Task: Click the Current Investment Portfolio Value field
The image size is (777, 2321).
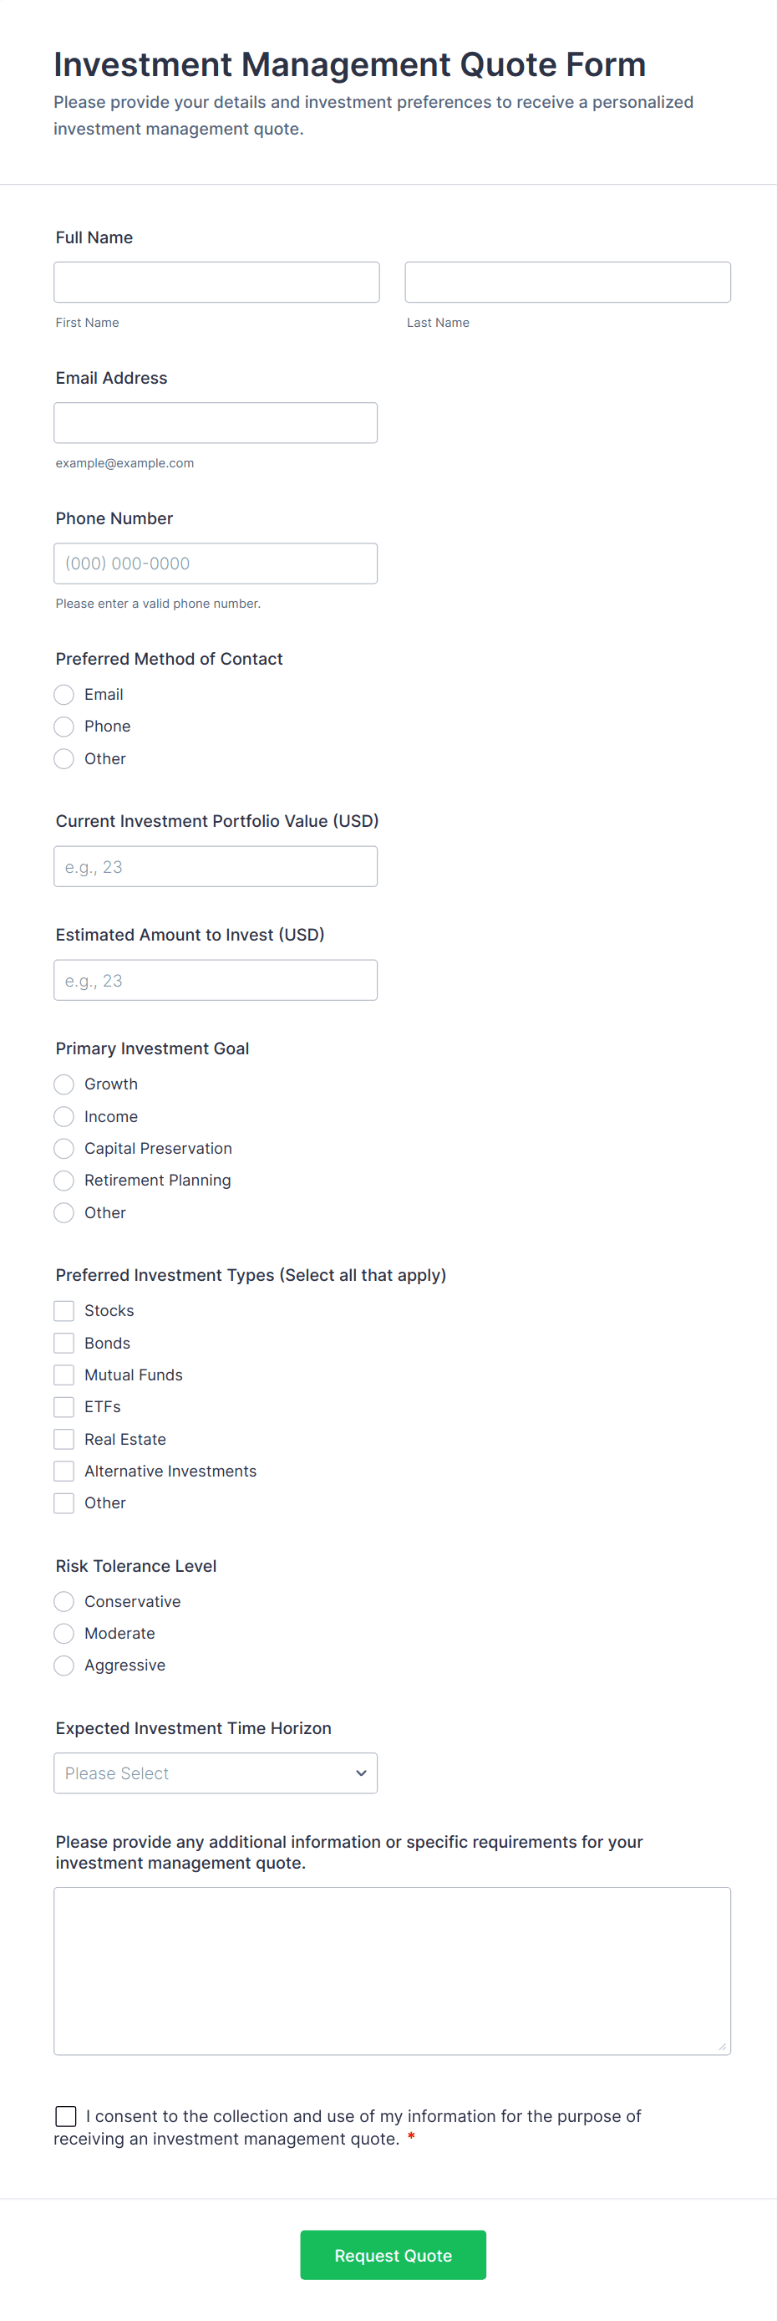Action: [216, 867]
